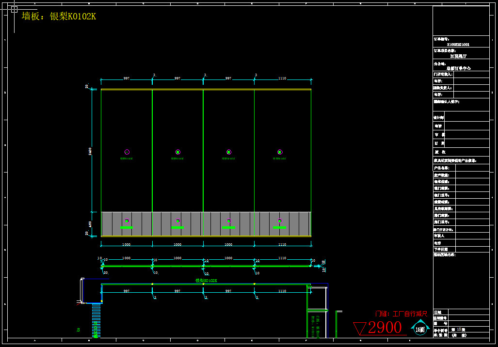The width and height of the screenshot is (498, 347).
Task: Select the magenta circle marker in second upper panel
Action: [178, 152]
